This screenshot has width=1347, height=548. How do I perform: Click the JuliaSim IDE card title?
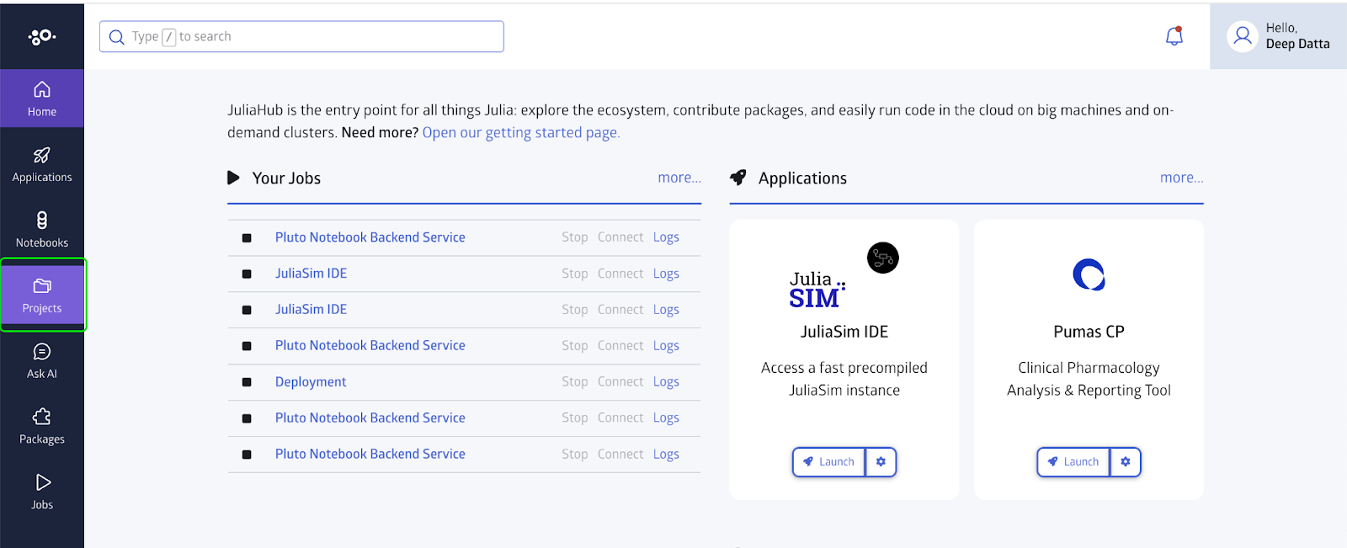click(x=844, y=332)
